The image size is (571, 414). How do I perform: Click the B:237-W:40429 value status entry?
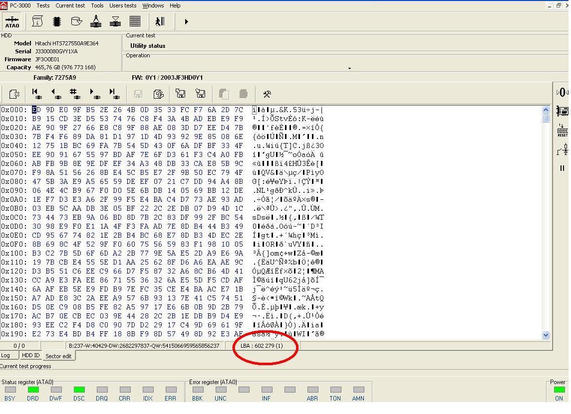[x=144, y=346]
